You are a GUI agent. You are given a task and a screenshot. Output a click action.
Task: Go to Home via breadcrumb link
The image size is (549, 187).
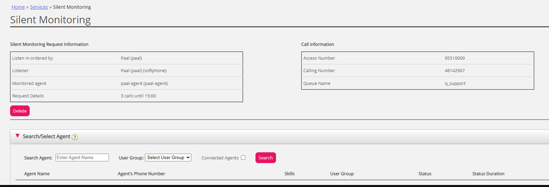[x=18, y=7]
